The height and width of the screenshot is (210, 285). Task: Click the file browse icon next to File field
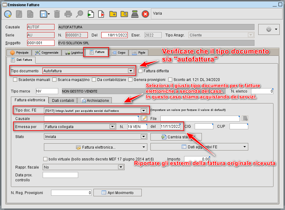pyautogui.click(x=245, y=118)
